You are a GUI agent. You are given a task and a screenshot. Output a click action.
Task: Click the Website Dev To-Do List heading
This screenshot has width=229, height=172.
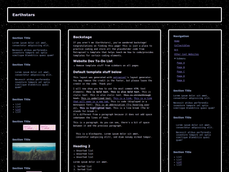tap(93, 61)
